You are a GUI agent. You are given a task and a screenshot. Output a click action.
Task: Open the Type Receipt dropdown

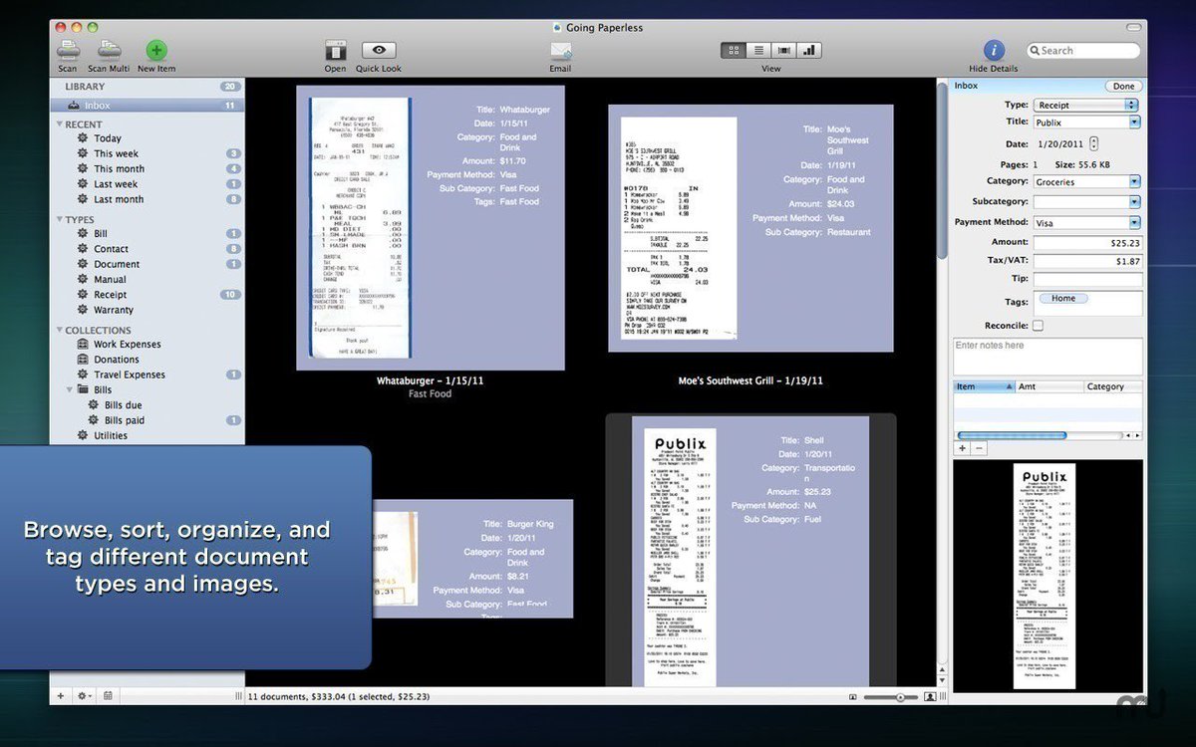(x=1085, y=105)
